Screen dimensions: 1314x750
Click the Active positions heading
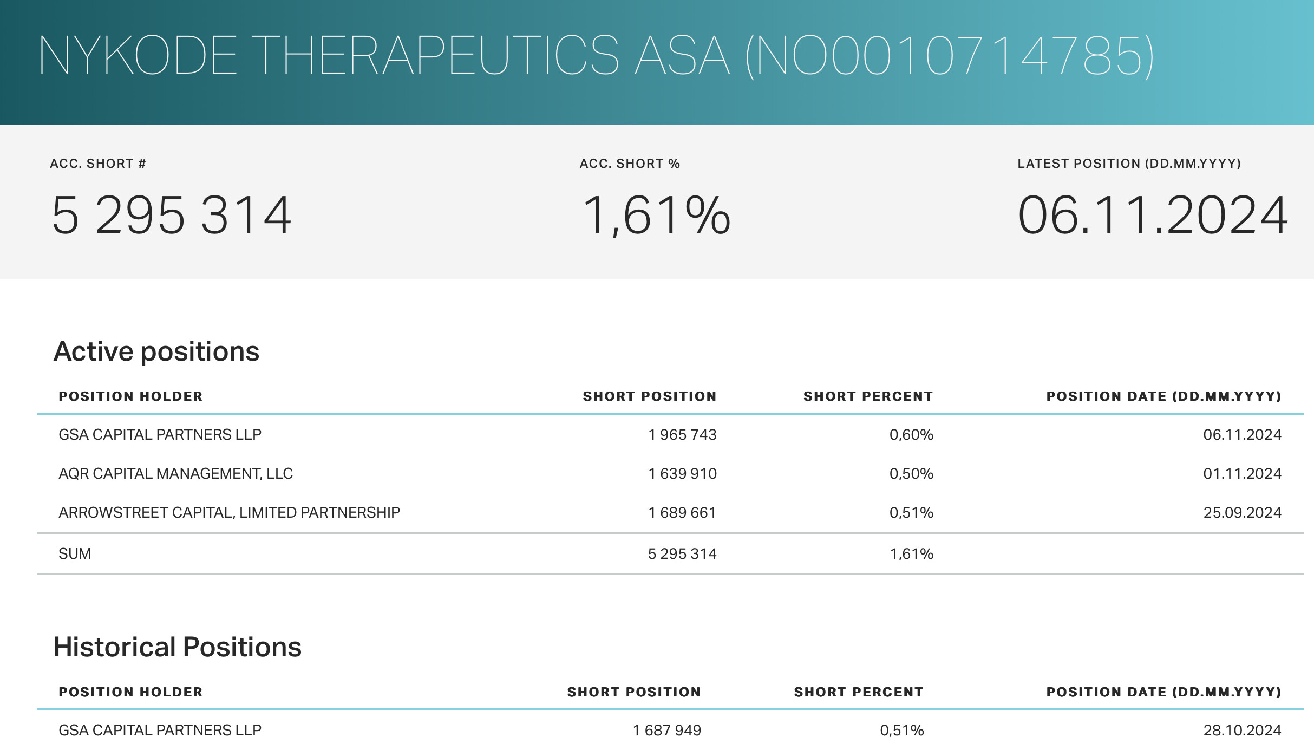click(x=156, y=351)
